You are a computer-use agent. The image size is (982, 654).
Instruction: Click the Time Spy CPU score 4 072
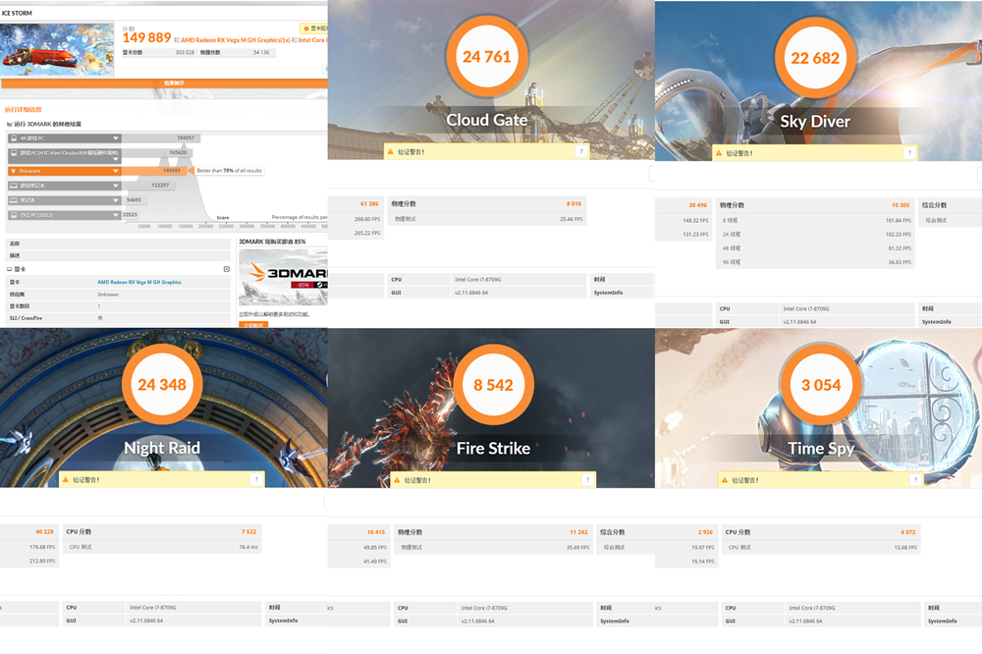point(908,532)
